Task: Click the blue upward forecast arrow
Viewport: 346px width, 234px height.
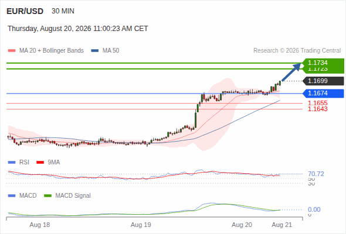Action: tap(291, 72)
